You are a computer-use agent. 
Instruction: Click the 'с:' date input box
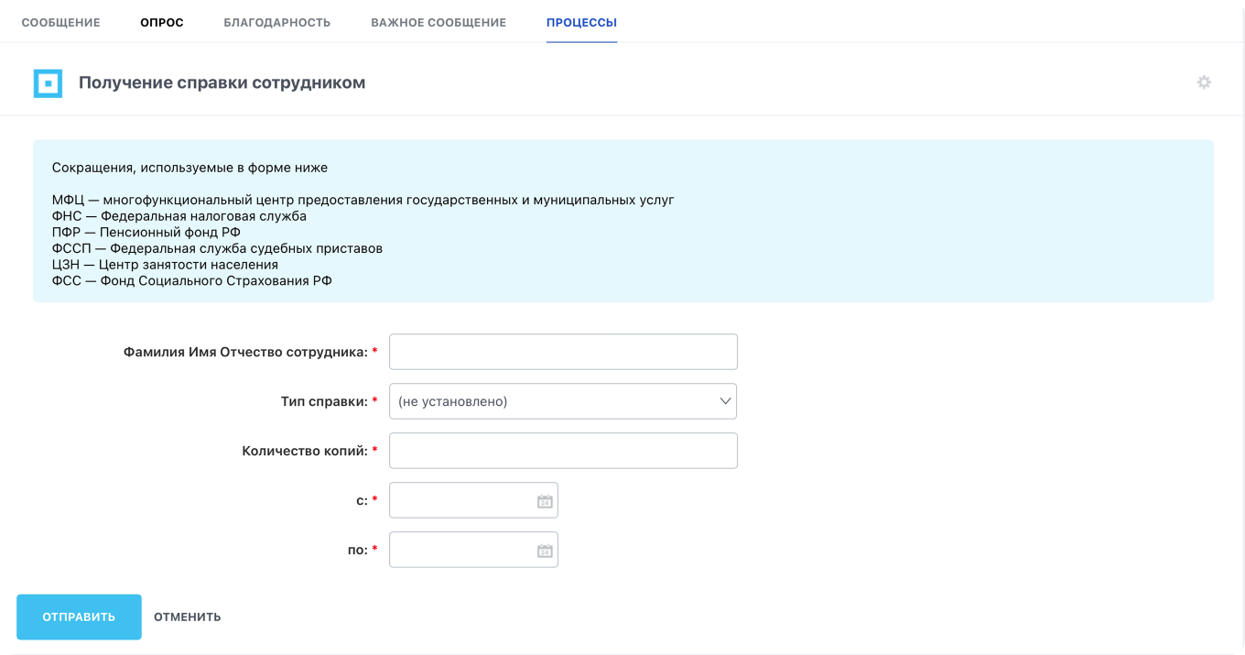click(x=462, y=500)
